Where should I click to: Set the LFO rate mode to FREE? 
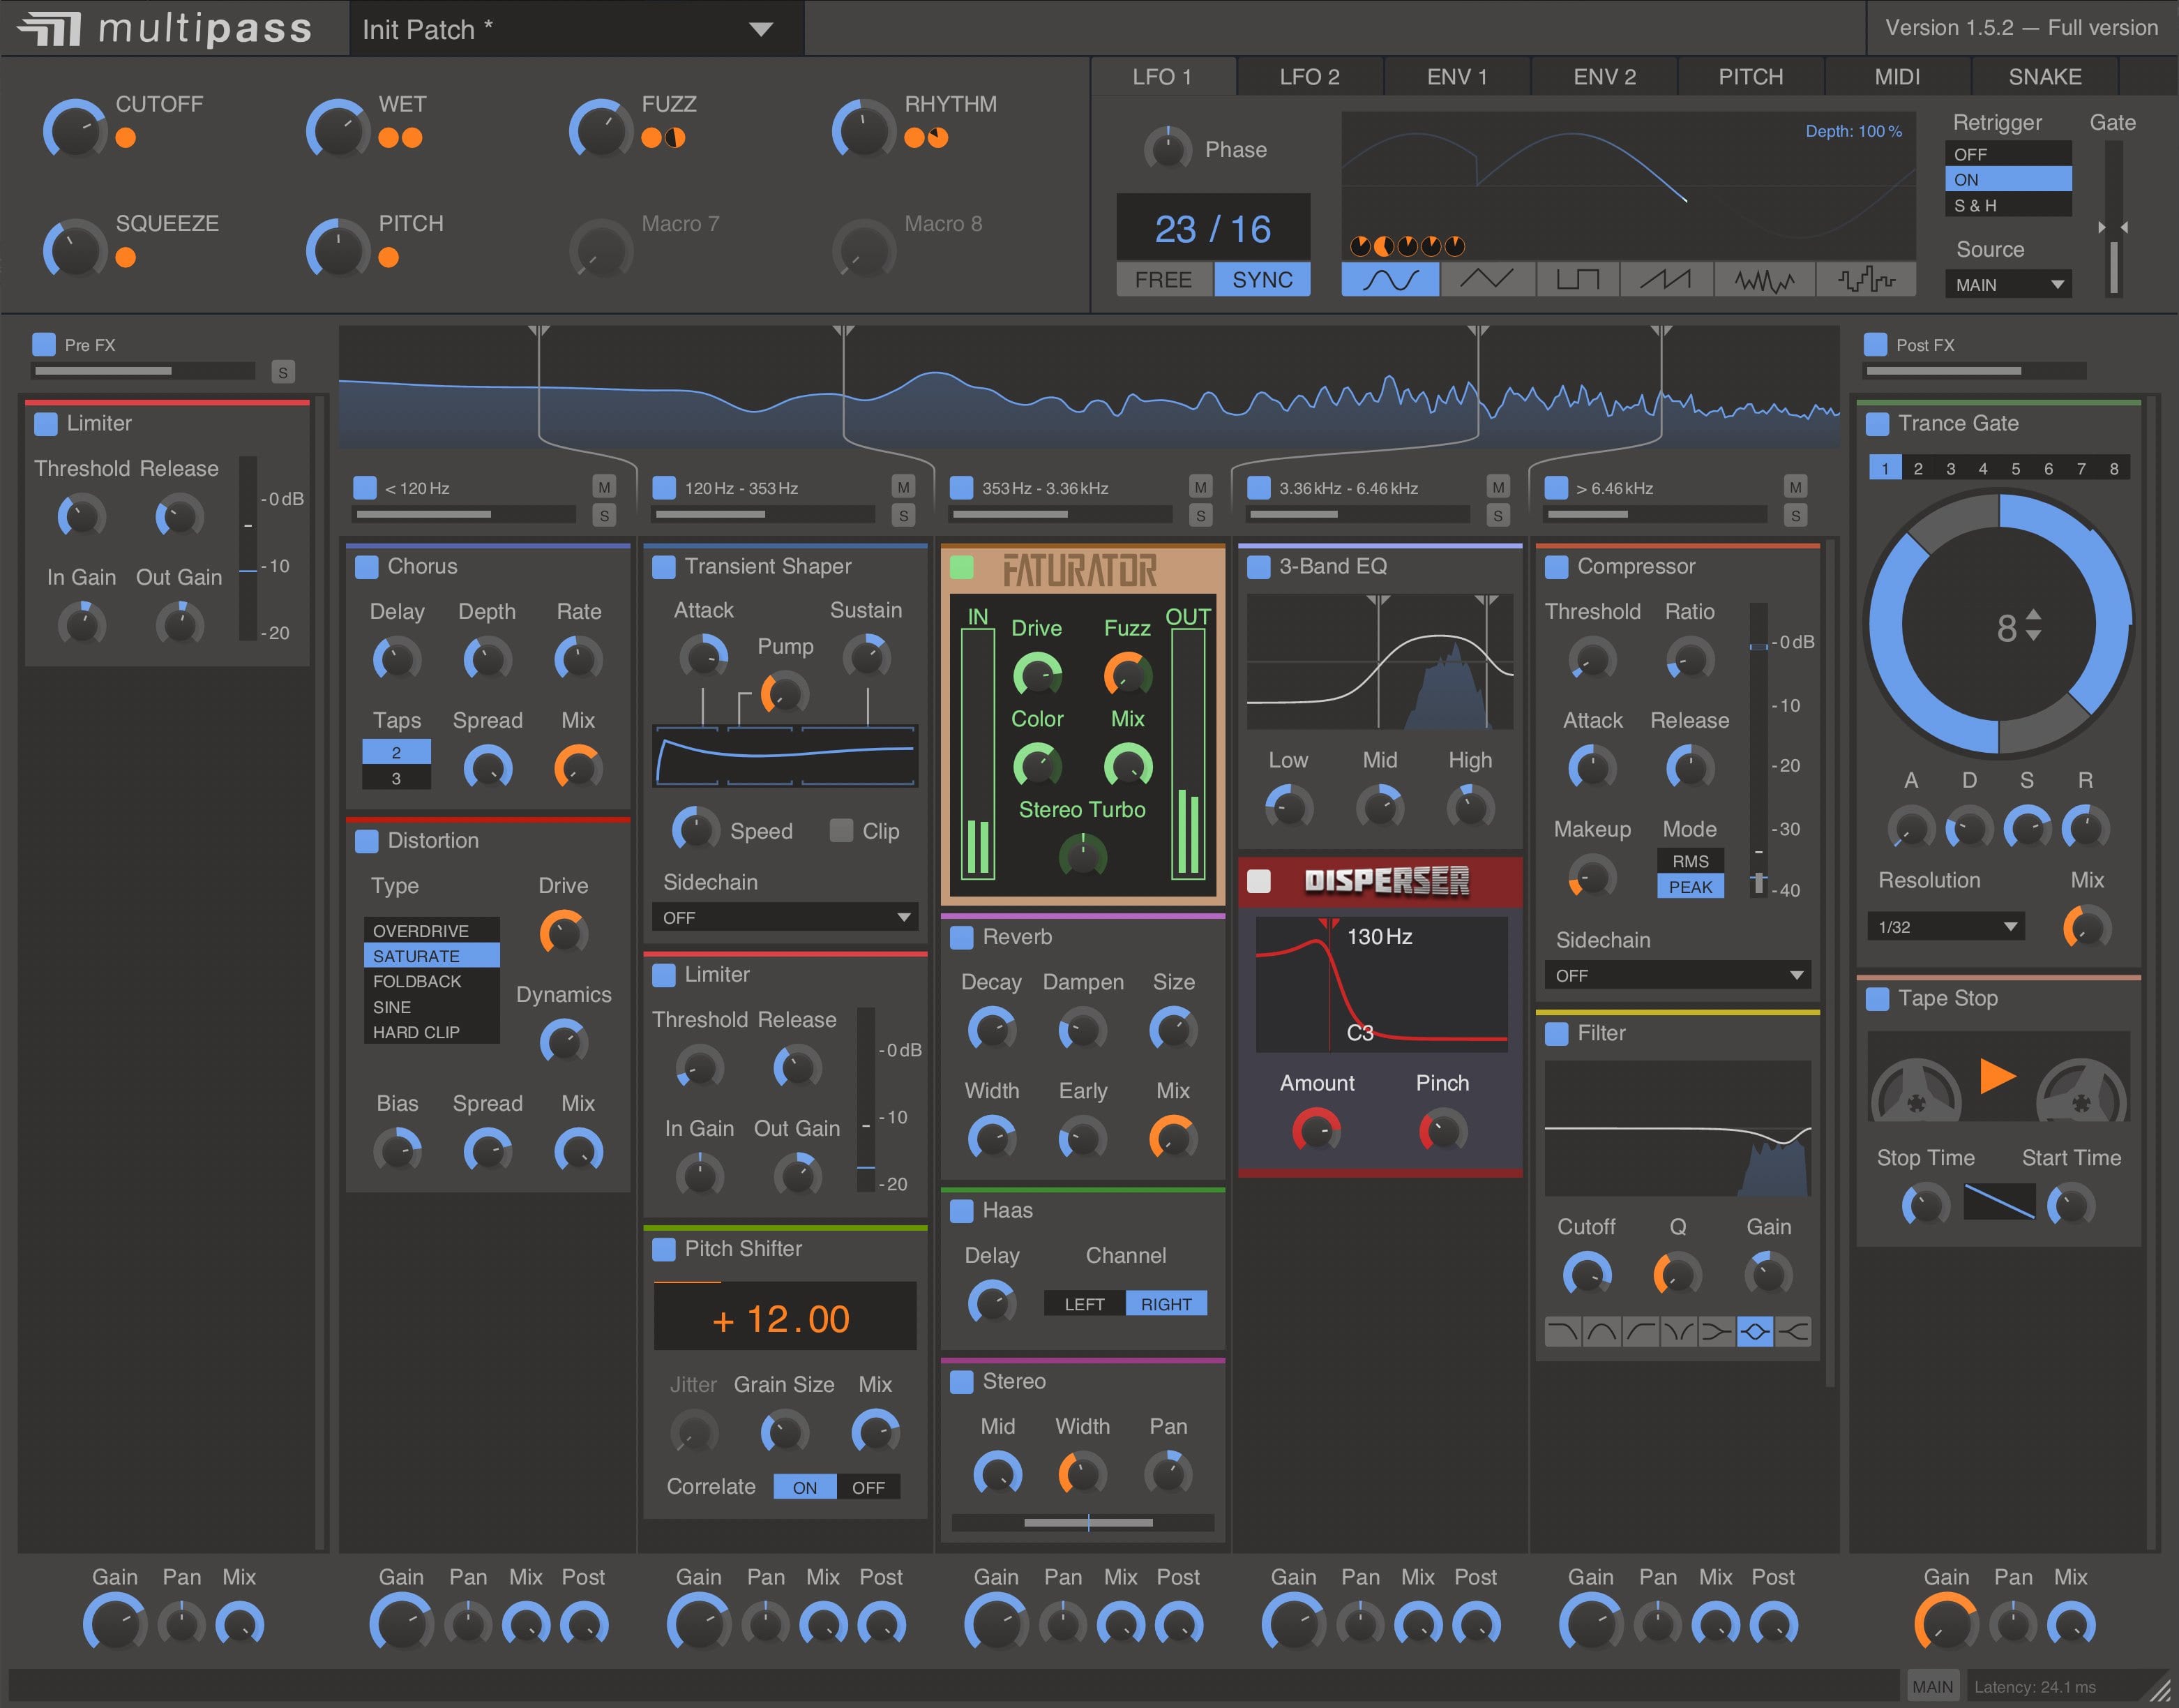(x=1163, y=280)
